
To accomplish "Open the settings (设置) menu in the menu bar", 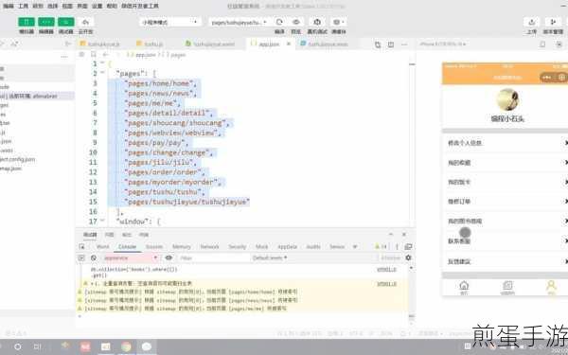I will (x=97, y=6).
